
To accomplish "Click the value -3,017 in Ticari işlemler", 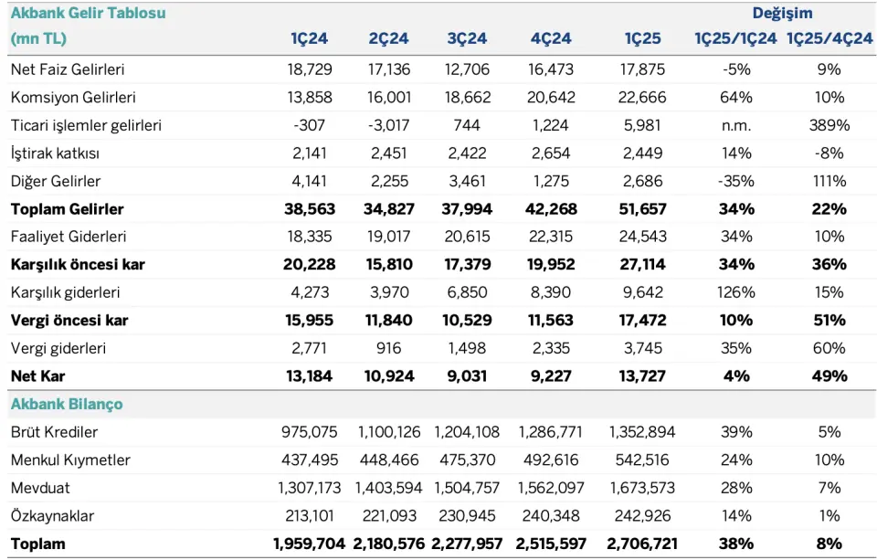I will [x=388, y=125].
